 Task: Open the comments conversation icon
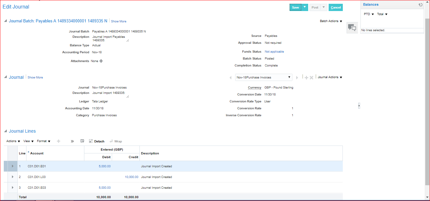coord(352,28)
